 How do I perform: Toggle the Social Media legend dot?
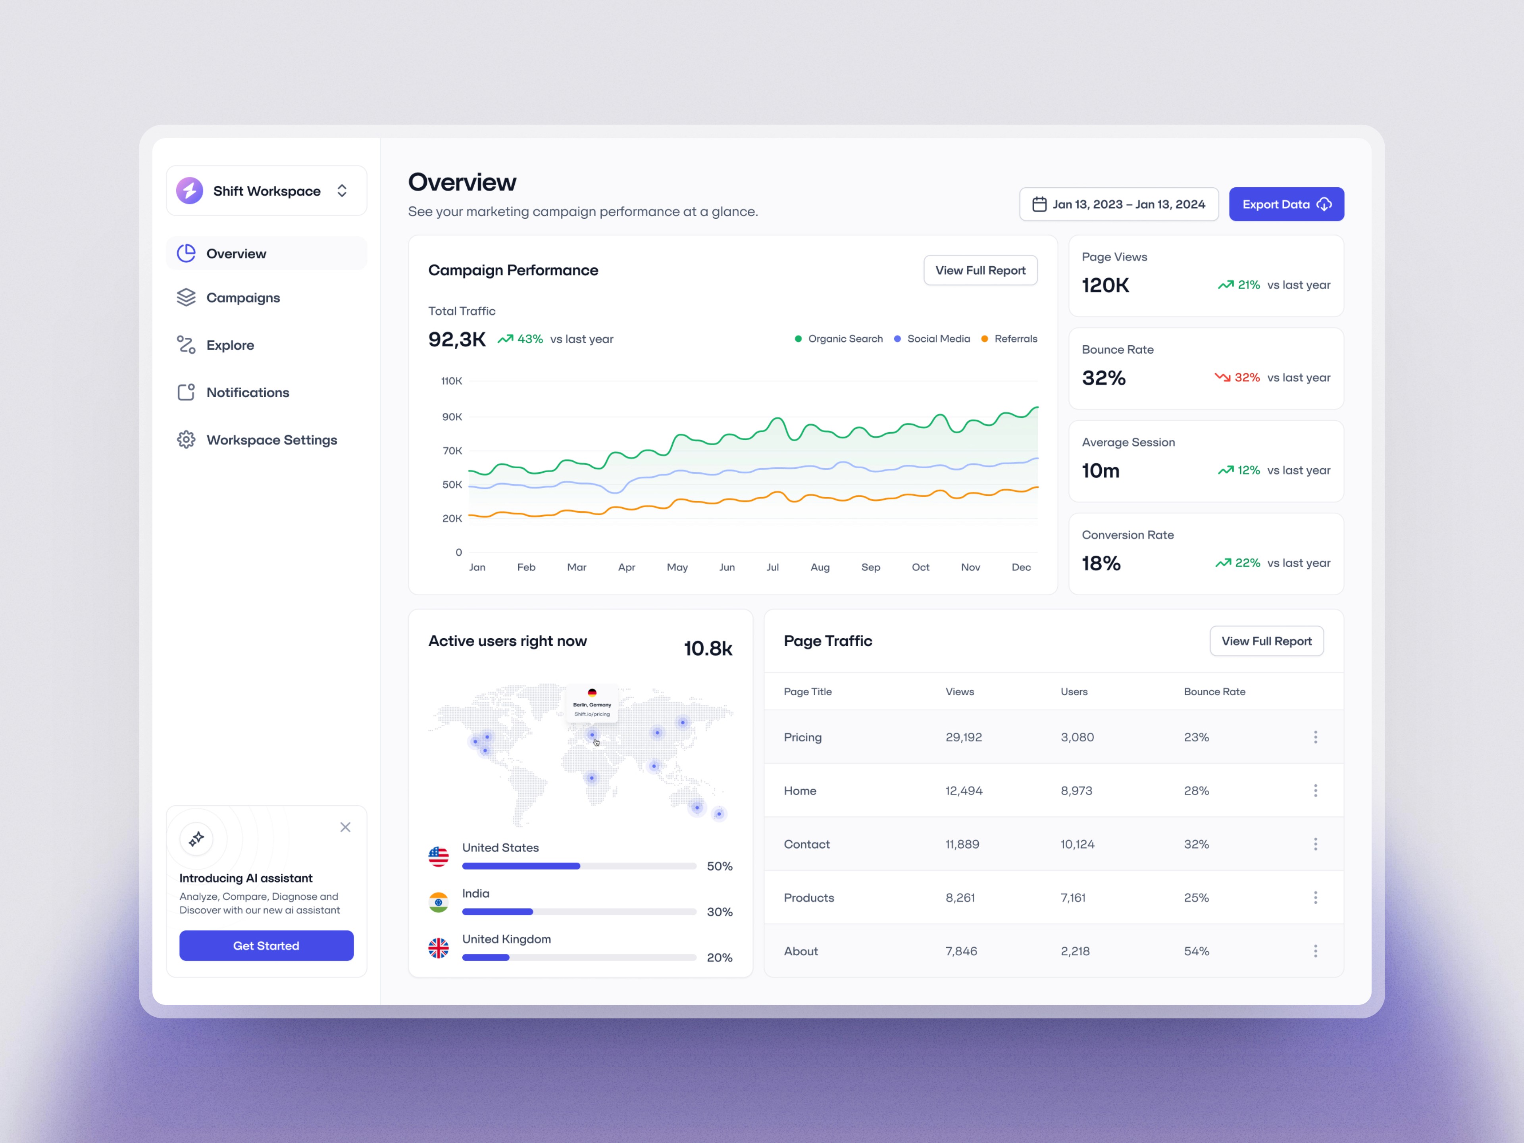pyautogui.click(x=897, y=338)
